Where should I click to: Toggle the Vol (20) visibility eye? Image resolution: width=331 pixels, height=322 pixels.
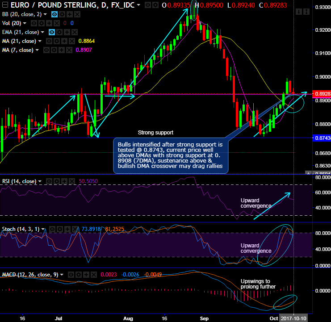click(34, 23)
